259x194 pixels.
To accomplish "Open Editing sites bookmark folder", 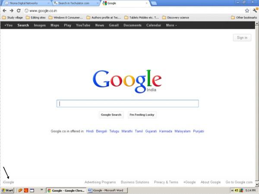I will (x=35, y=18).
